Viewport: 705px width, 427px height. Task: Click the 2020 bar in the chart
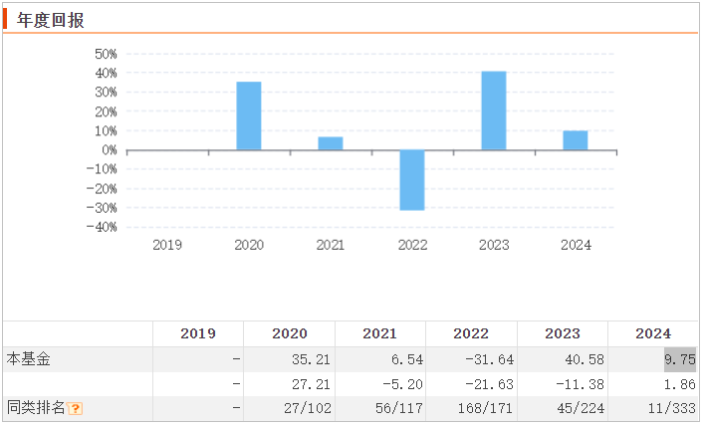coord(249,115)
